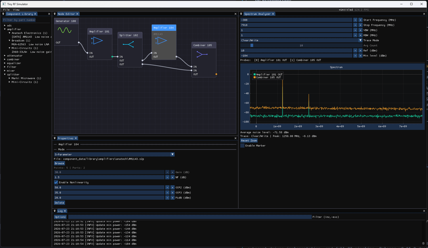
Task: Expand the mixer category
Action: [5, 71]
